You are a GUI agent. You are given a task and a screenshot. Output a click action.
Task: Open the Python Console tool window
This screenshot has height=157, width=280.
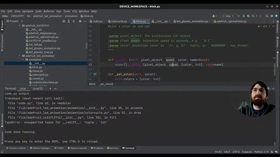[x=77, y=148]
